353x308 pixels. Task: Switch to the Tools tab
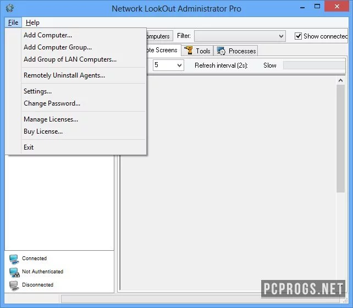(x=197, y=51)
